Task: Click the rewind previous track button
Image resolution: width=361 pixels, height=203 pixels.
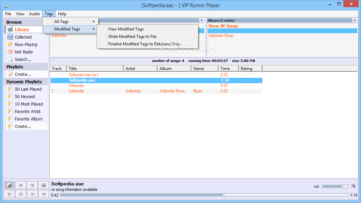Action: point(9,194)
